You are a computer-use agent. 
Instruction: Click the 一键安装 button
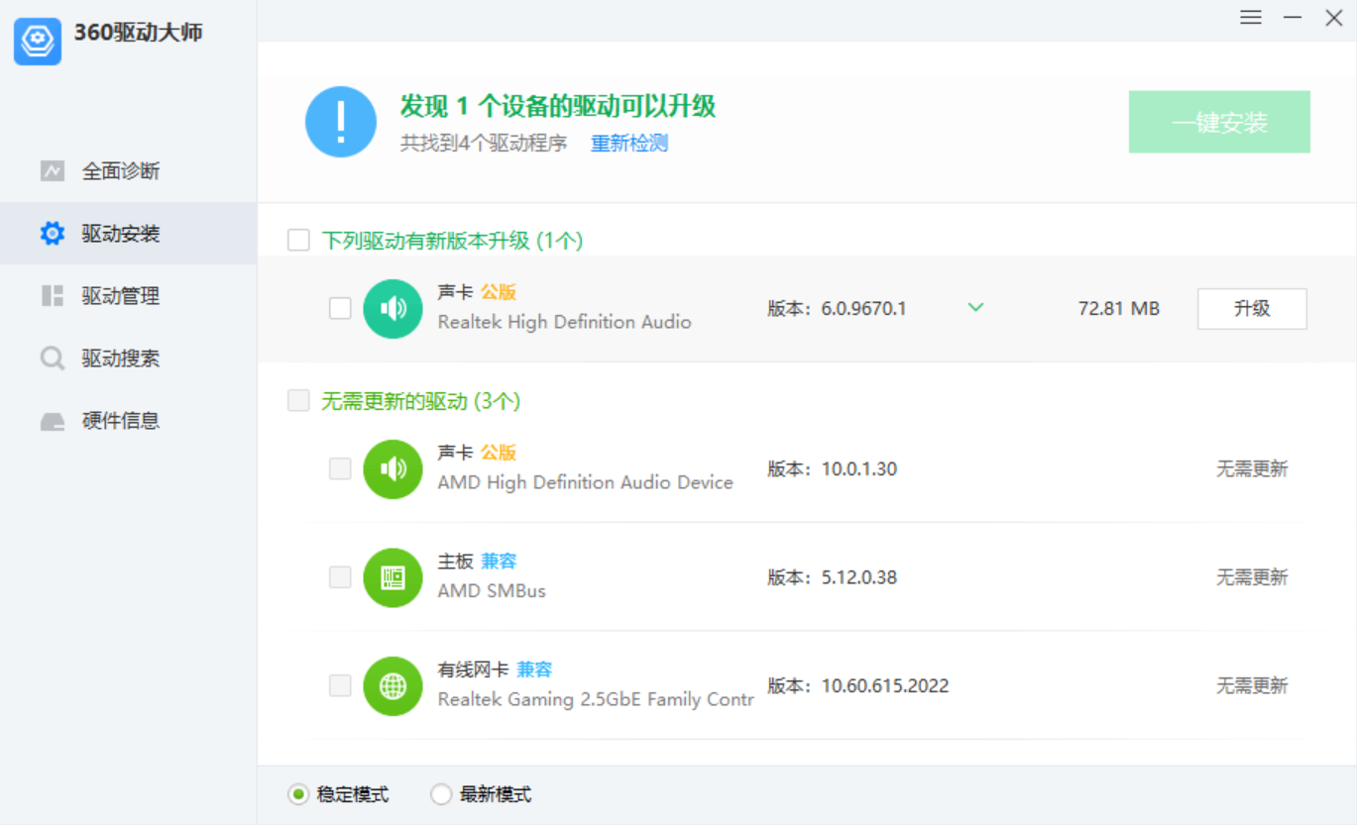1219,122
